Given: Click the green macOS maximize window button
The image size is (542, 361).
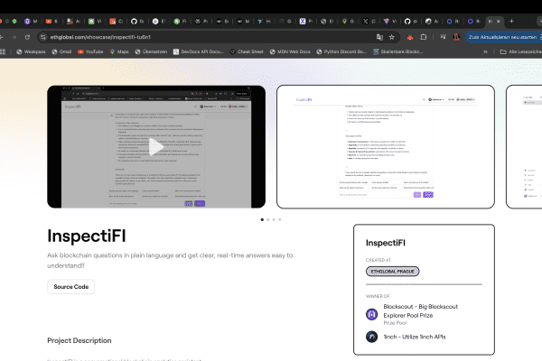Looking at the screenshot, I should [x=14, y=21].
